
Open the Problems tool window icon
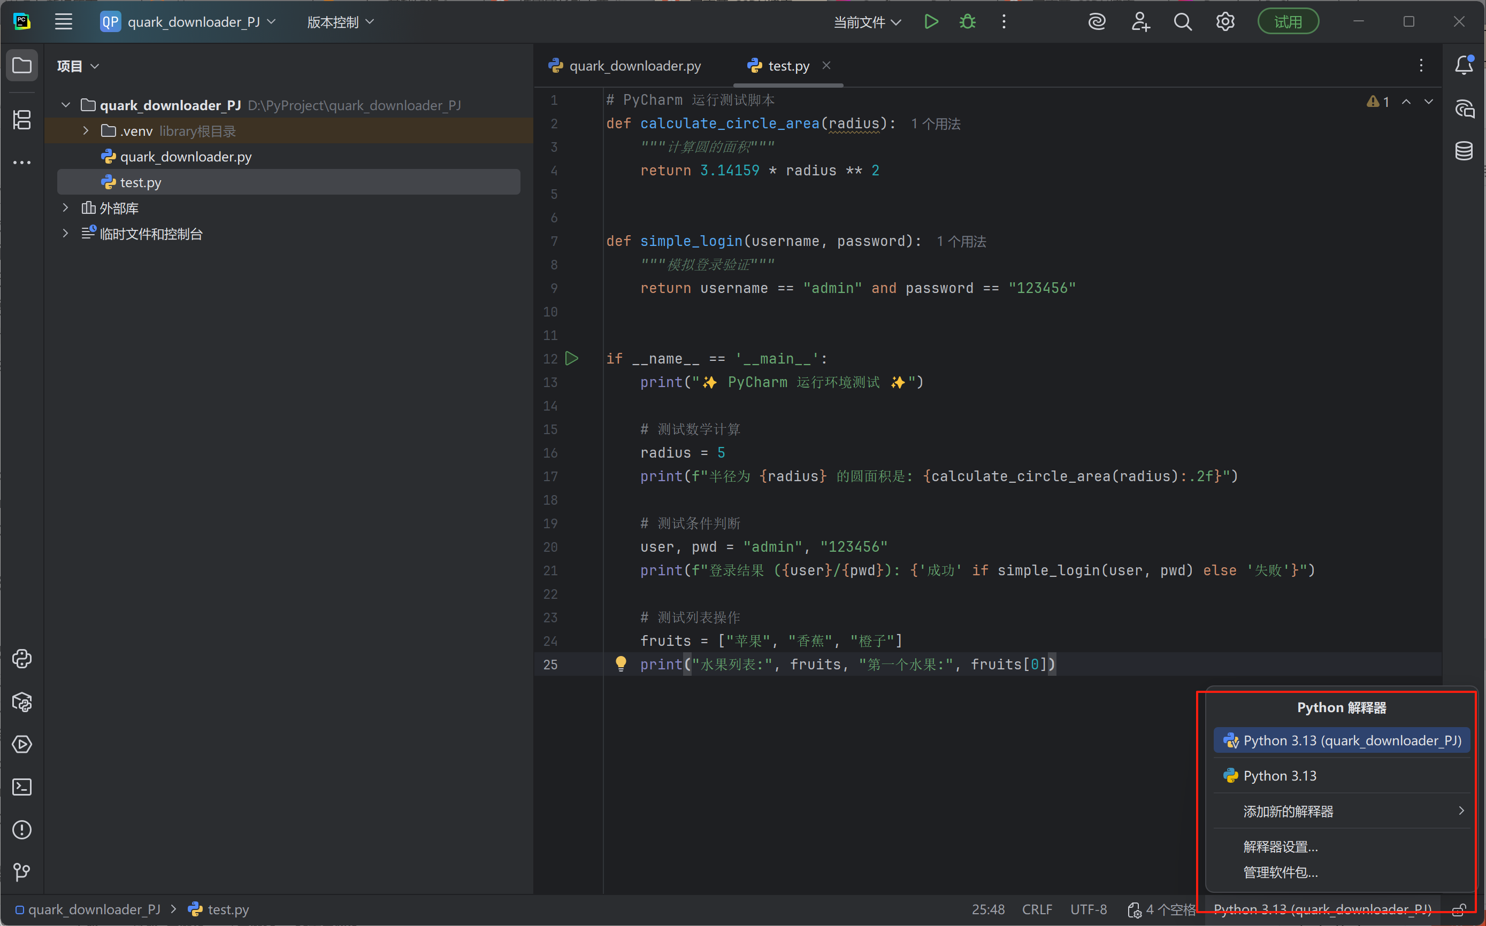point(22,830)
